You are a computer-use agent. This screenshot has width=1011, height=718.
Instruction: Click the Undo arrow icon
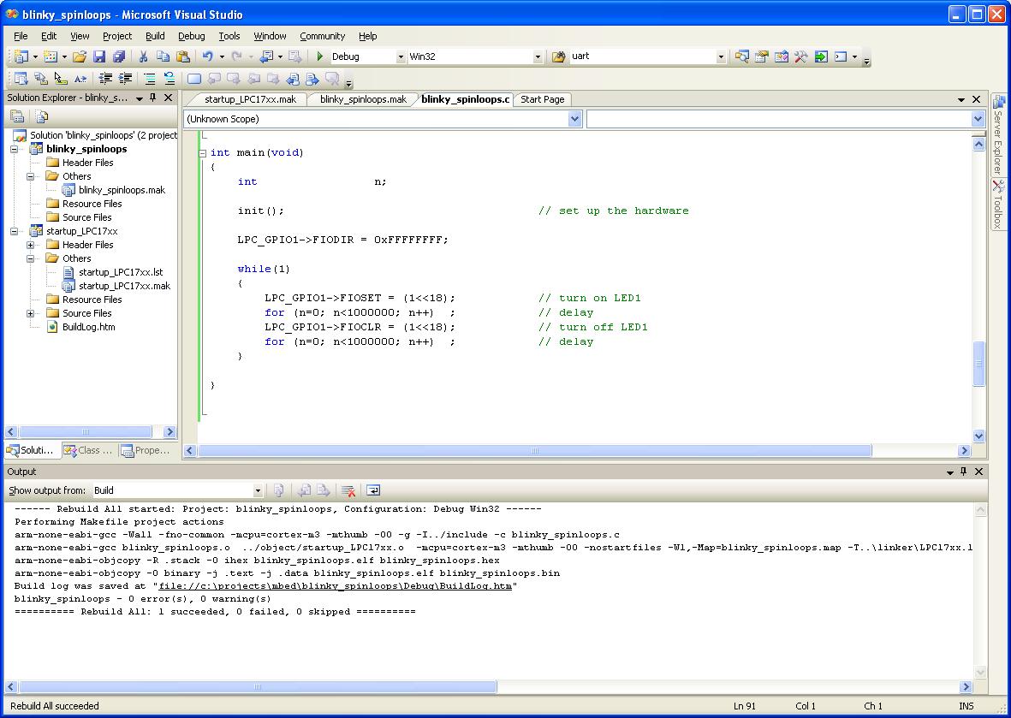207,56
